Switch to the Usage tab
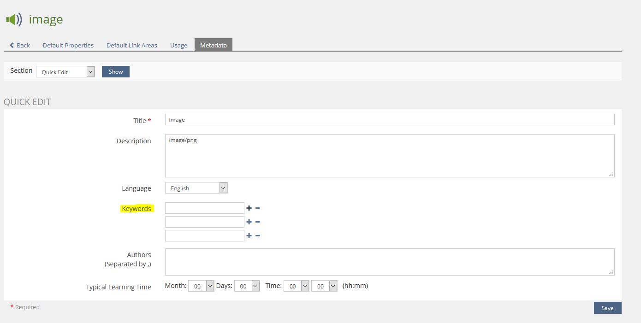 [178, 45]
